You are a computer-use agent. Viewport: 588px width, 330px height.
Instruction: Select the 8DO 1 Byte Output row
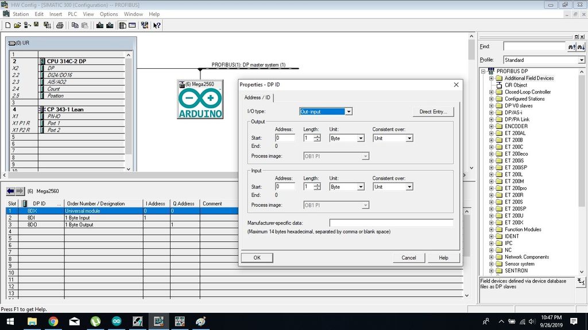click(122, 225)
